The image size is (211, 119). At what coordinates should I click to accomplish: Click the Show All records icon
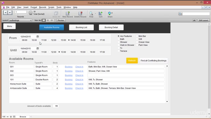click(56, 13)
